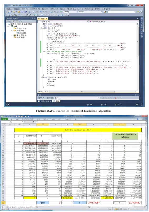Pin the Output panel with auto-hide icon
149x212 pixels.
135,95
